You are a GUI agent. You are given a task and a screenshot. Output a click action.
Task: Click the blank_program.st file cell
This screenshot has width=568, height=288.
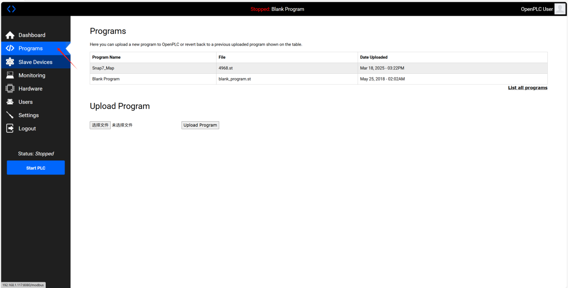(x=234, y=79)
